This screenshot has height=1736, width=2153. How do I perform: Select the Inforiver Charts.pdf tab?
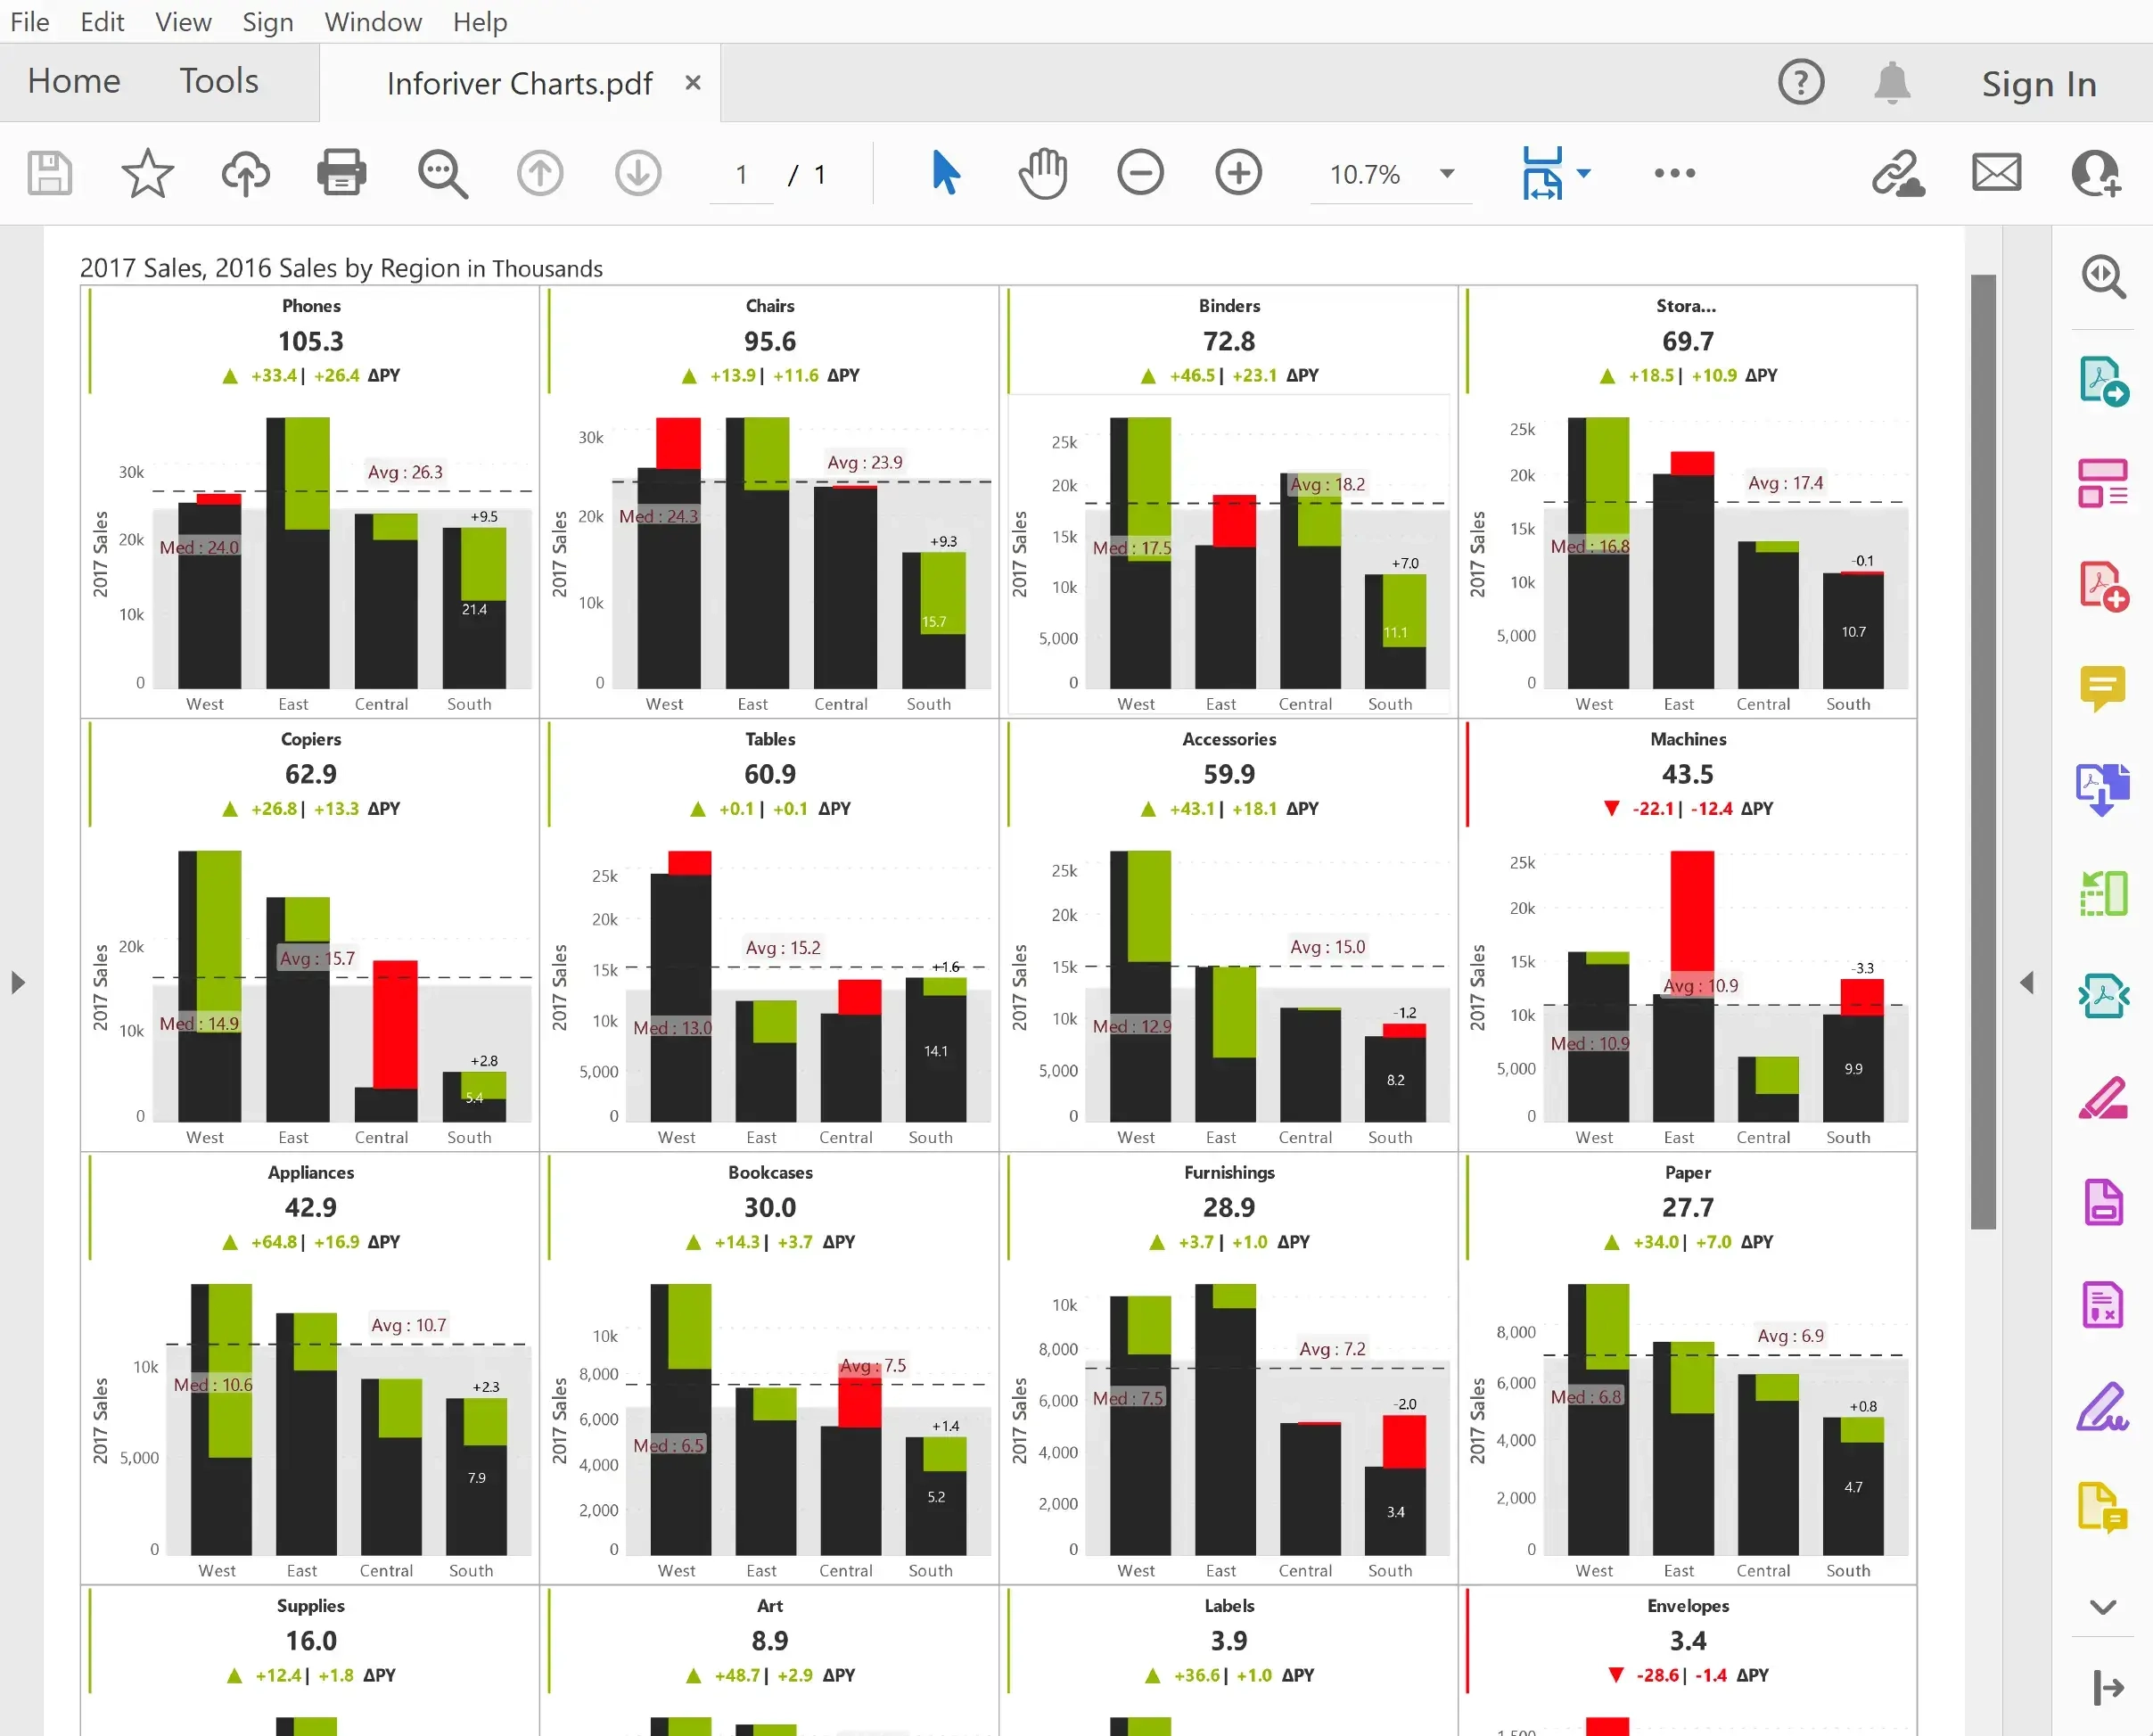pyautogui.click(x=520, y=83)
